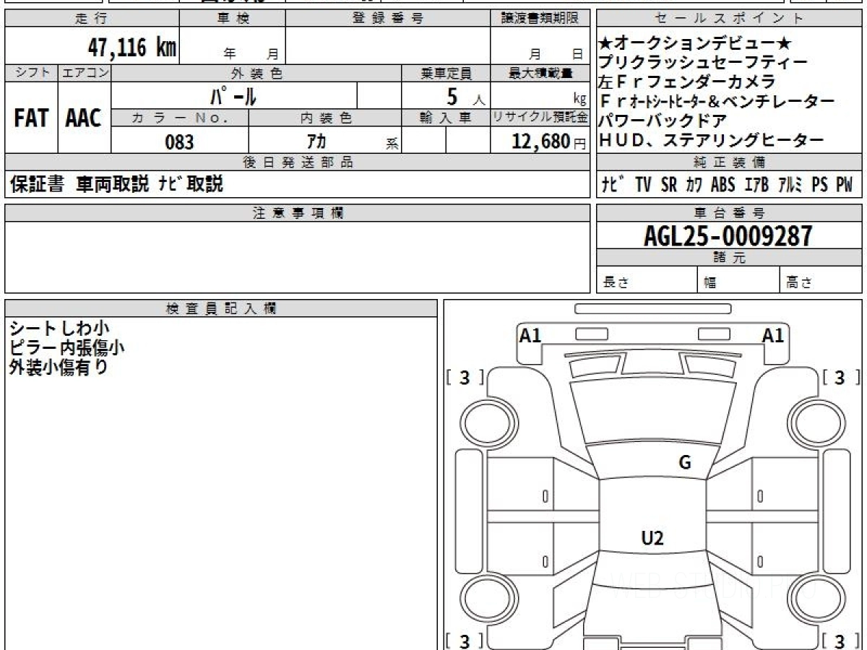Image resolution: width=867 pixels, height=650 pixels.
Task: Click the 車台番号 header
Action: pyautogui.click(x=729, y=213)
